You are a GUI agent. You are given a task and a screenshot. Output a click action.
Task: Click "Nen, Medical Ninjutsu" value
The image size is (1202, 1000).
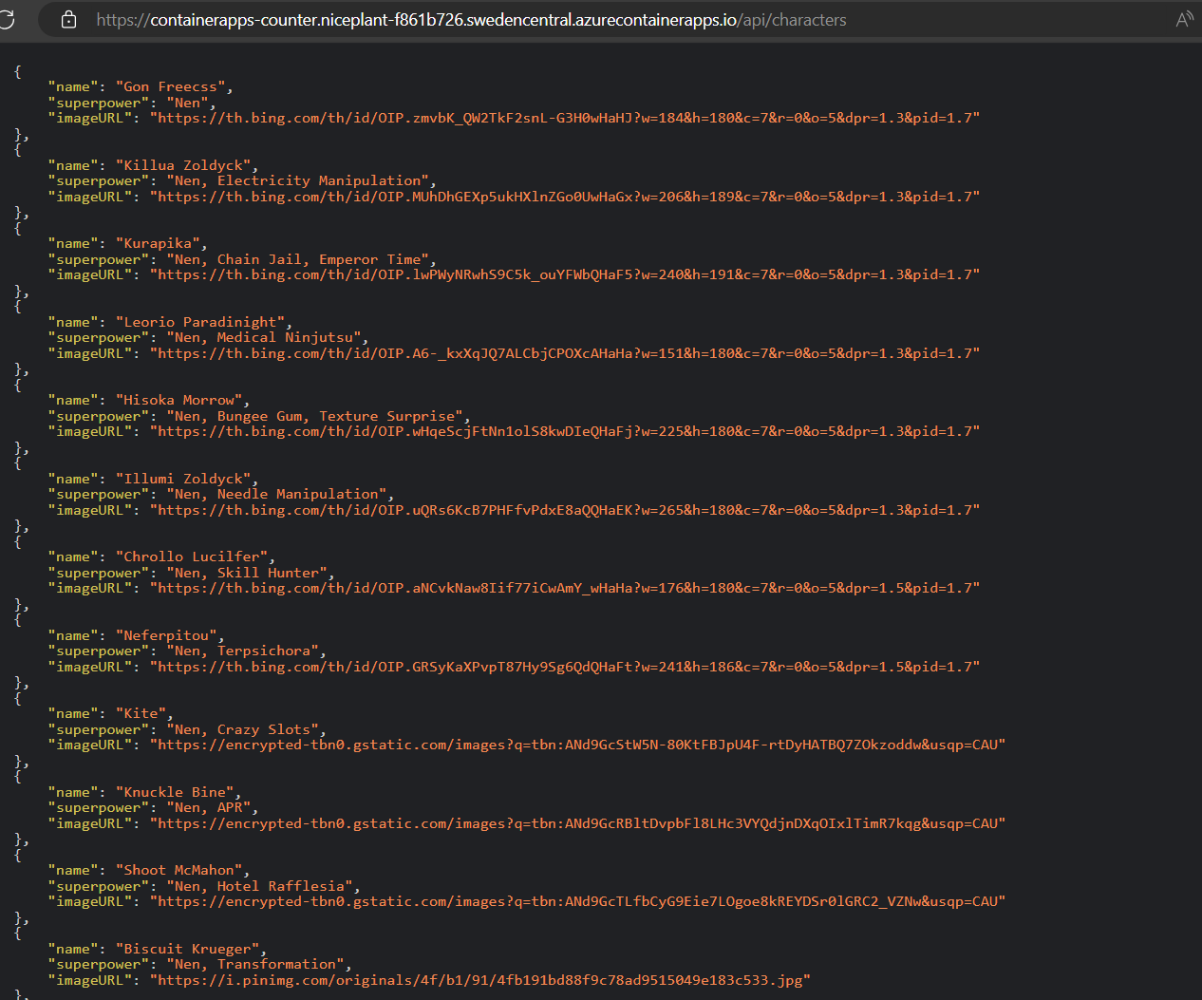click(264, 337)
